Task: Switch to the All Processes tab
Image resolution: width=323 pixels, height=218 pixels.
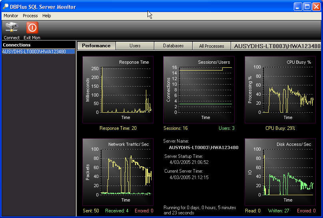Action: [211, 46]
